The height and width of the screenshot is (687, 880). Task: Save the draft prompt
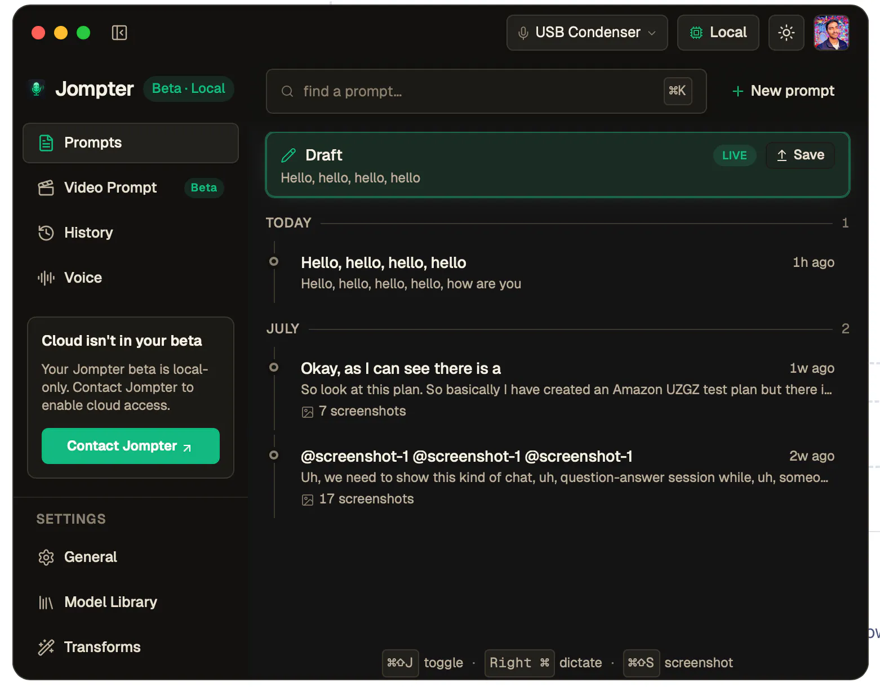point(801,155)
